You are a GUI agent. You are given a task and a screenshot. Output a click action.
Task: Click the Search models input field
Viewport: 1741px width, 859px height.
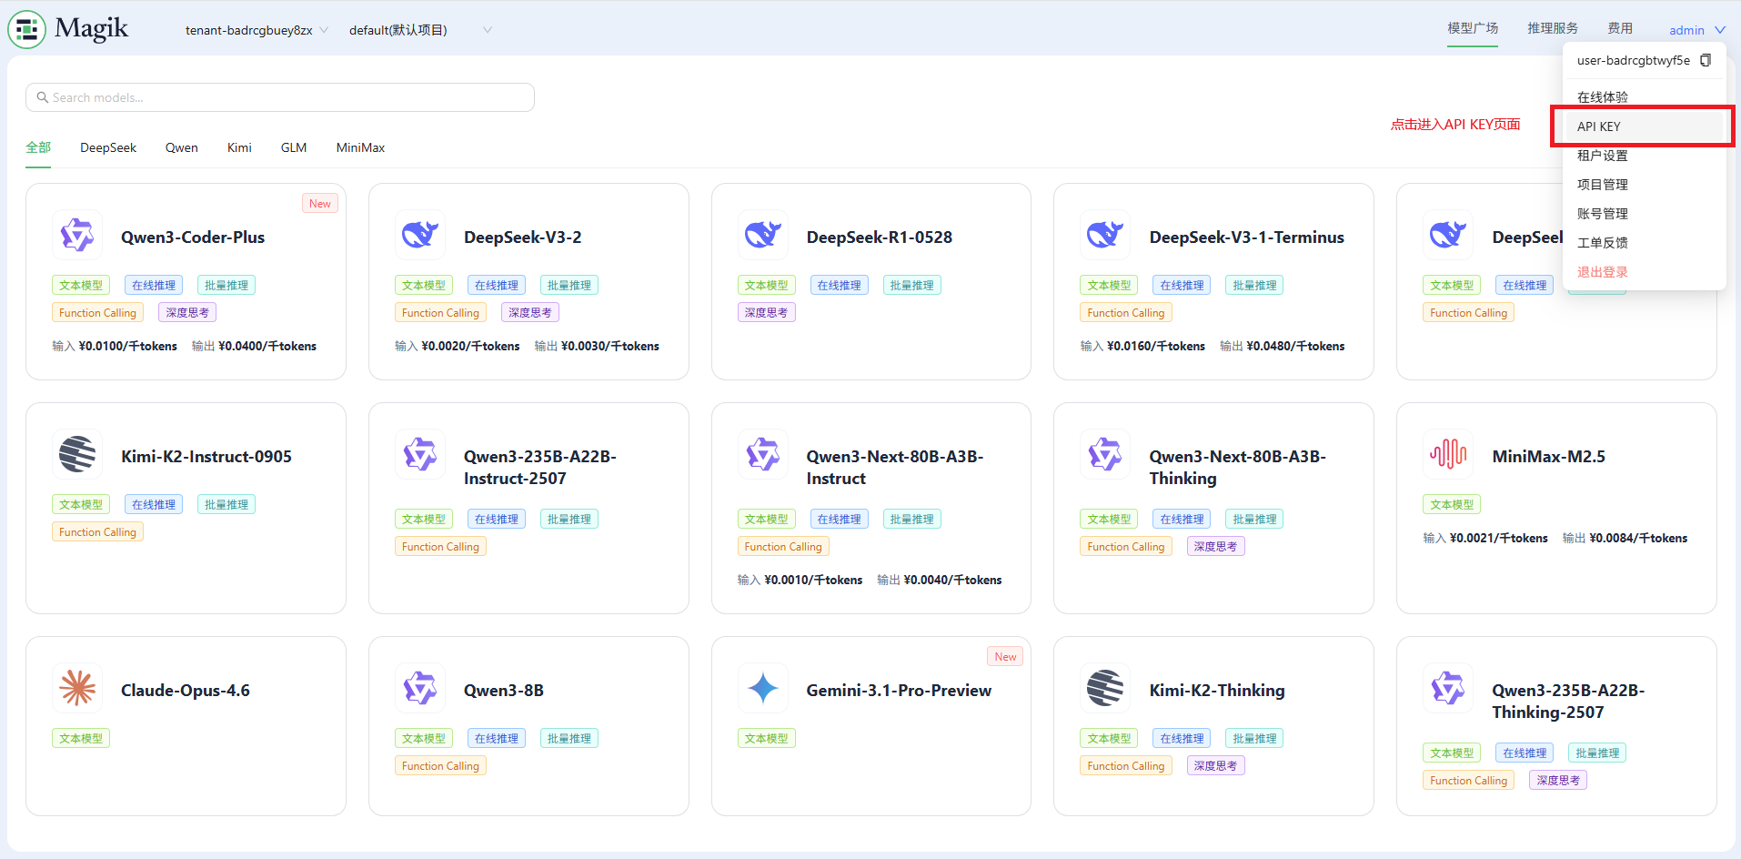tap(280, 97)
